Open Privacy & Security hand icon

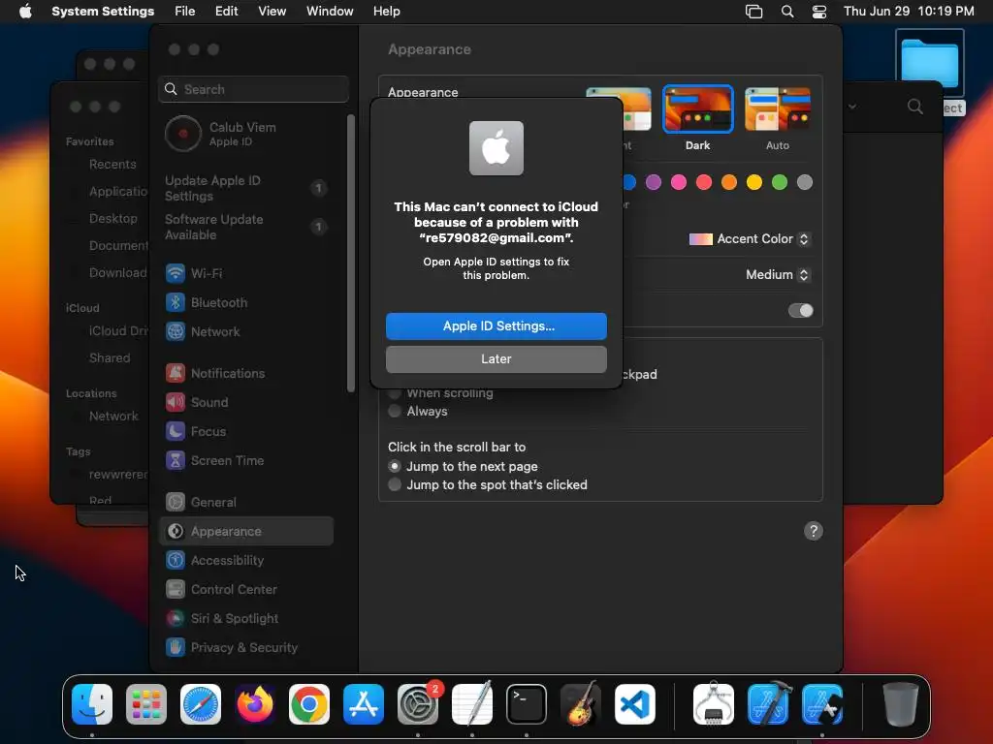pos(176,648)
